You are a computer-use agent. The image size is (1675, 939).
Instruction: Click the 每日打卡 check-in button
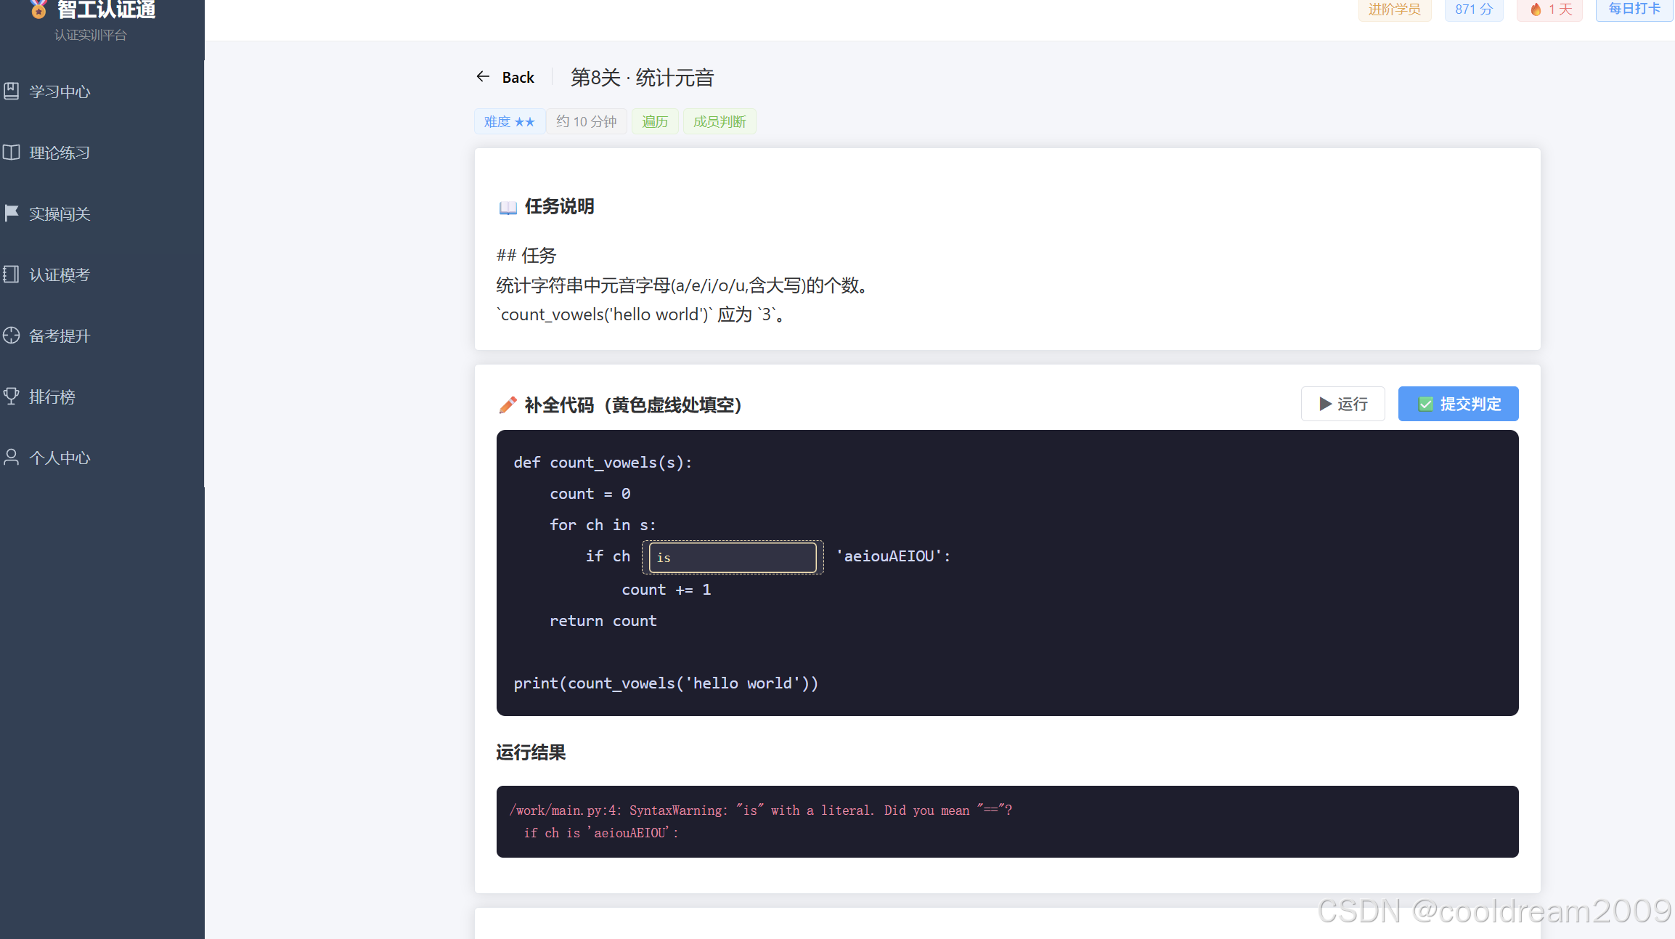point(1634,9)
